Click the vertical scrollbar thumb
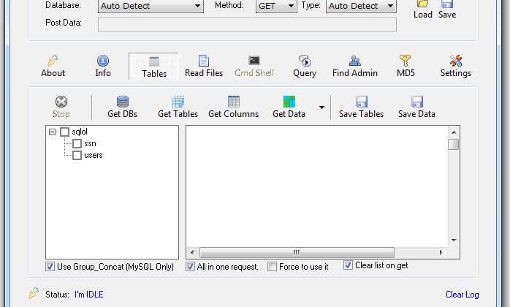510x307 pixels. coord(454,144)
